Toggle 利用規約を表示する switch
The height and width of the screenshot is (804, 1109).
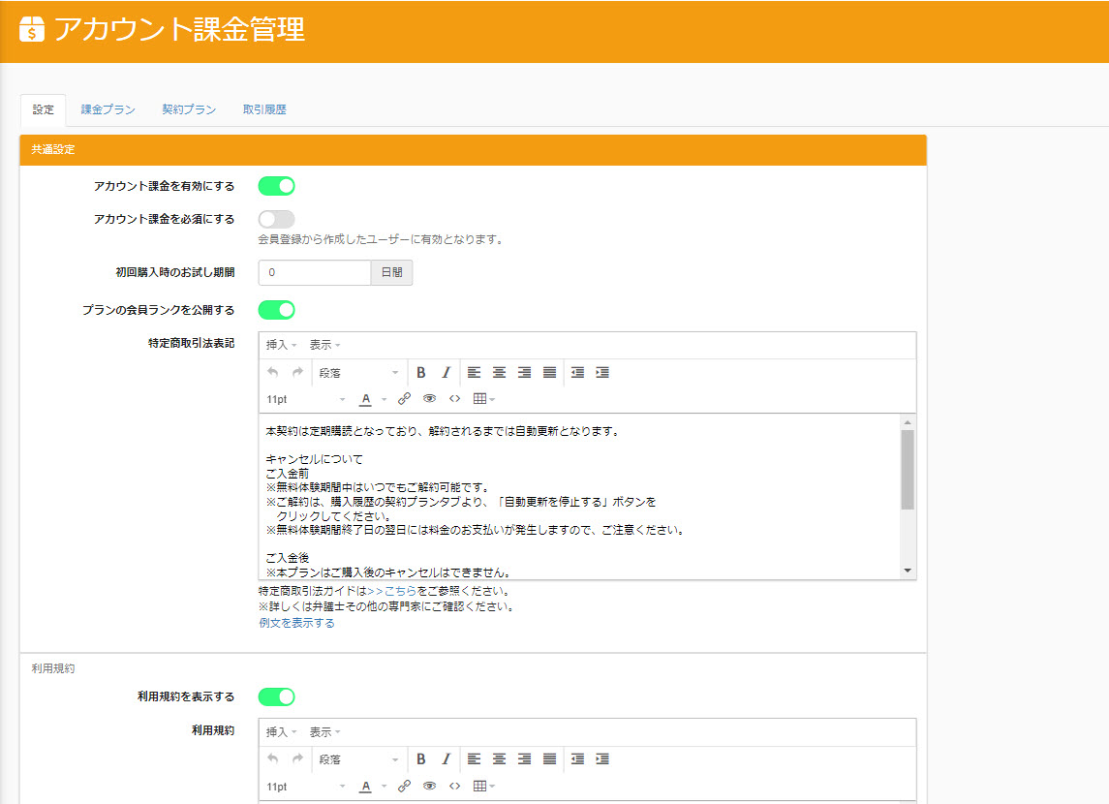tap(276, 696)
